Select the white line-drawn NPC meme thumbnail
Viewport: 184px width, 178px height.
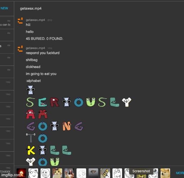81,173
